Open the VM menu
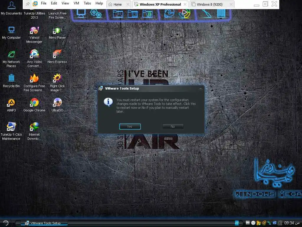 [x=76, y=3]
